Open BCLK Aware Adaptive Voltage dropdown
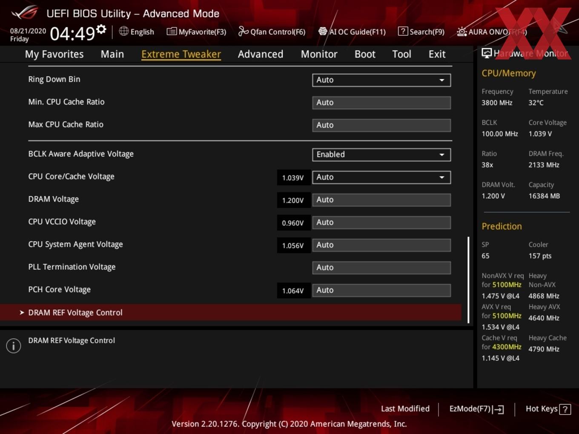Screen dimensions: 579x434 [x=381, y=154]
